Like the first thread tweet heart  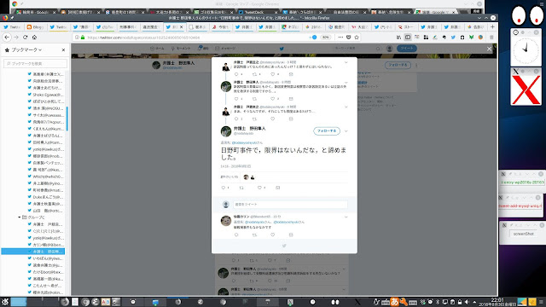(273, 74)
